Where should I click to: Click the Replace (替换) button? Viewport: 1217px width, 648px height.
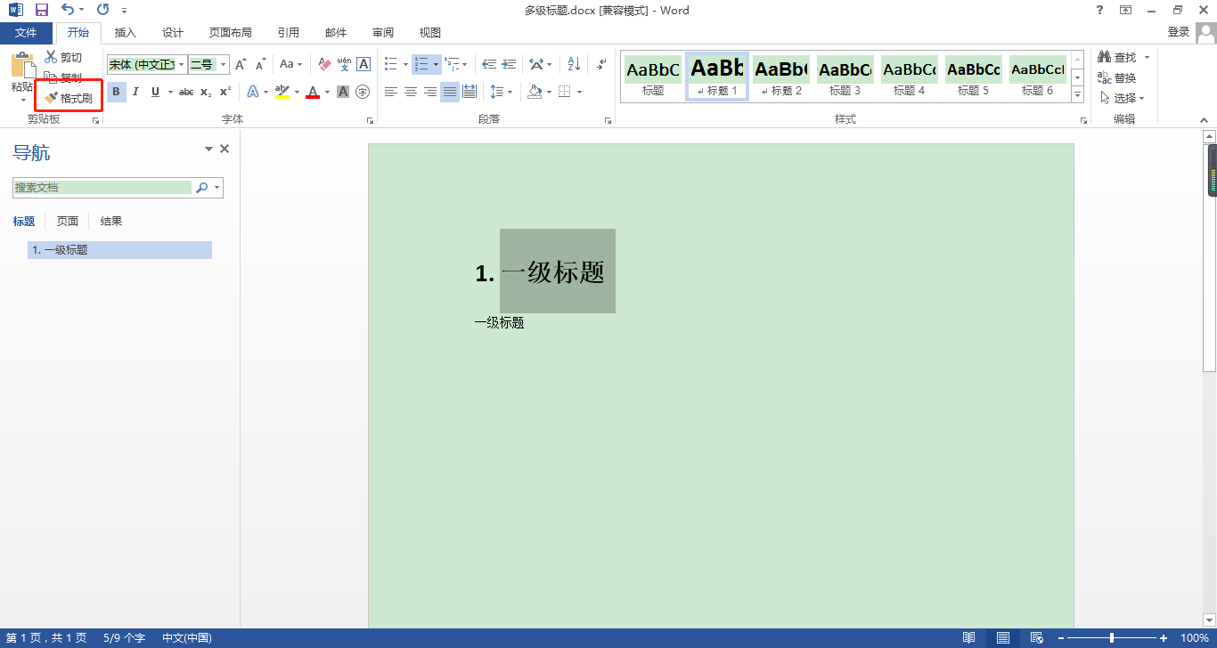(1117, 78)
